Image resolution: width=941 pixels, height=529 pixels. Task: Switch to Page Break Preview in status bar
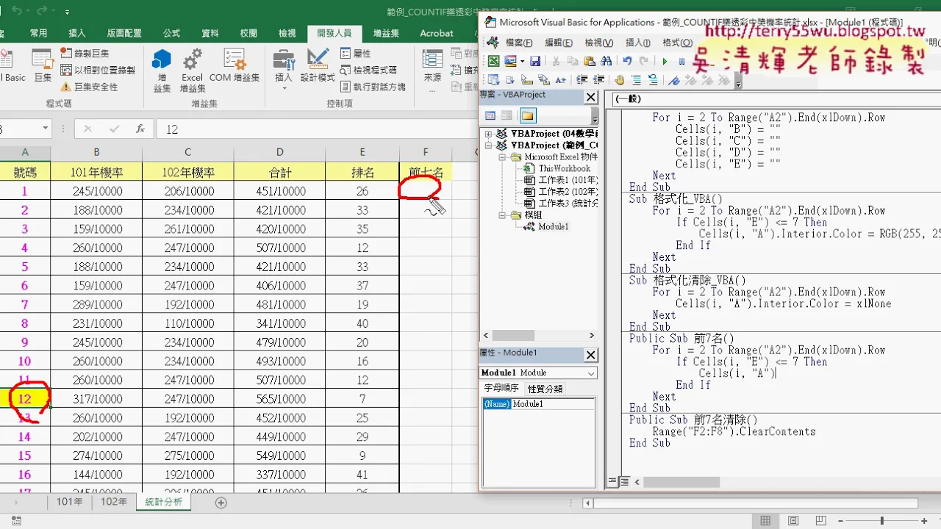click(821, 521)
